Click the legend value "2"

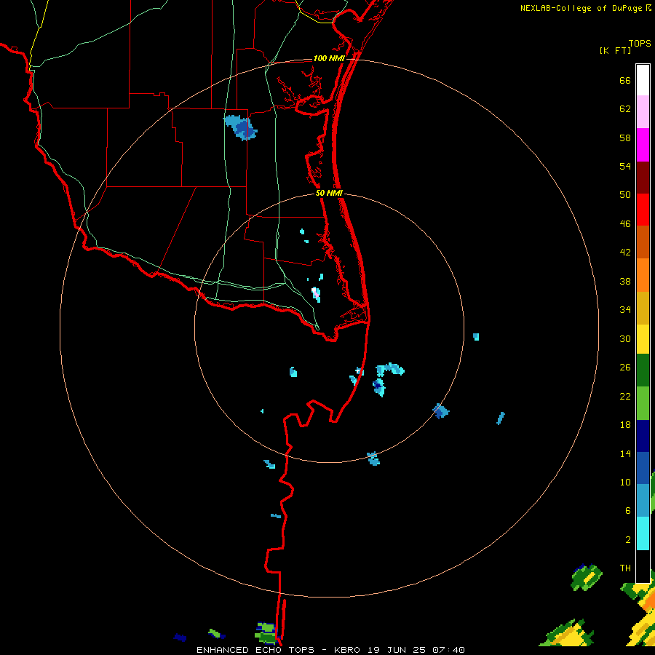628,539
